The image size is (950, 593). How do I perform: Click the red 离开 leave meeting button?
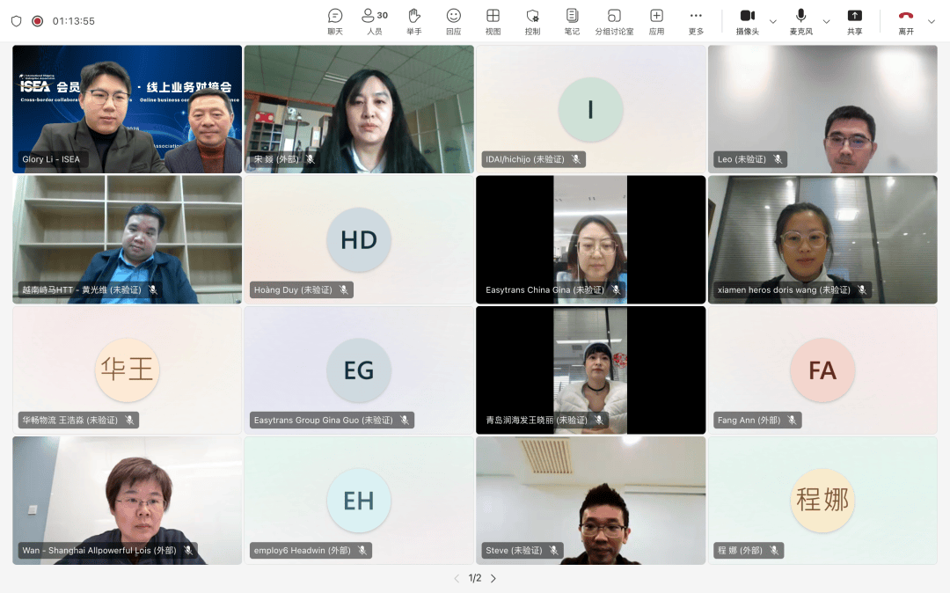click(x=906, y=21)
